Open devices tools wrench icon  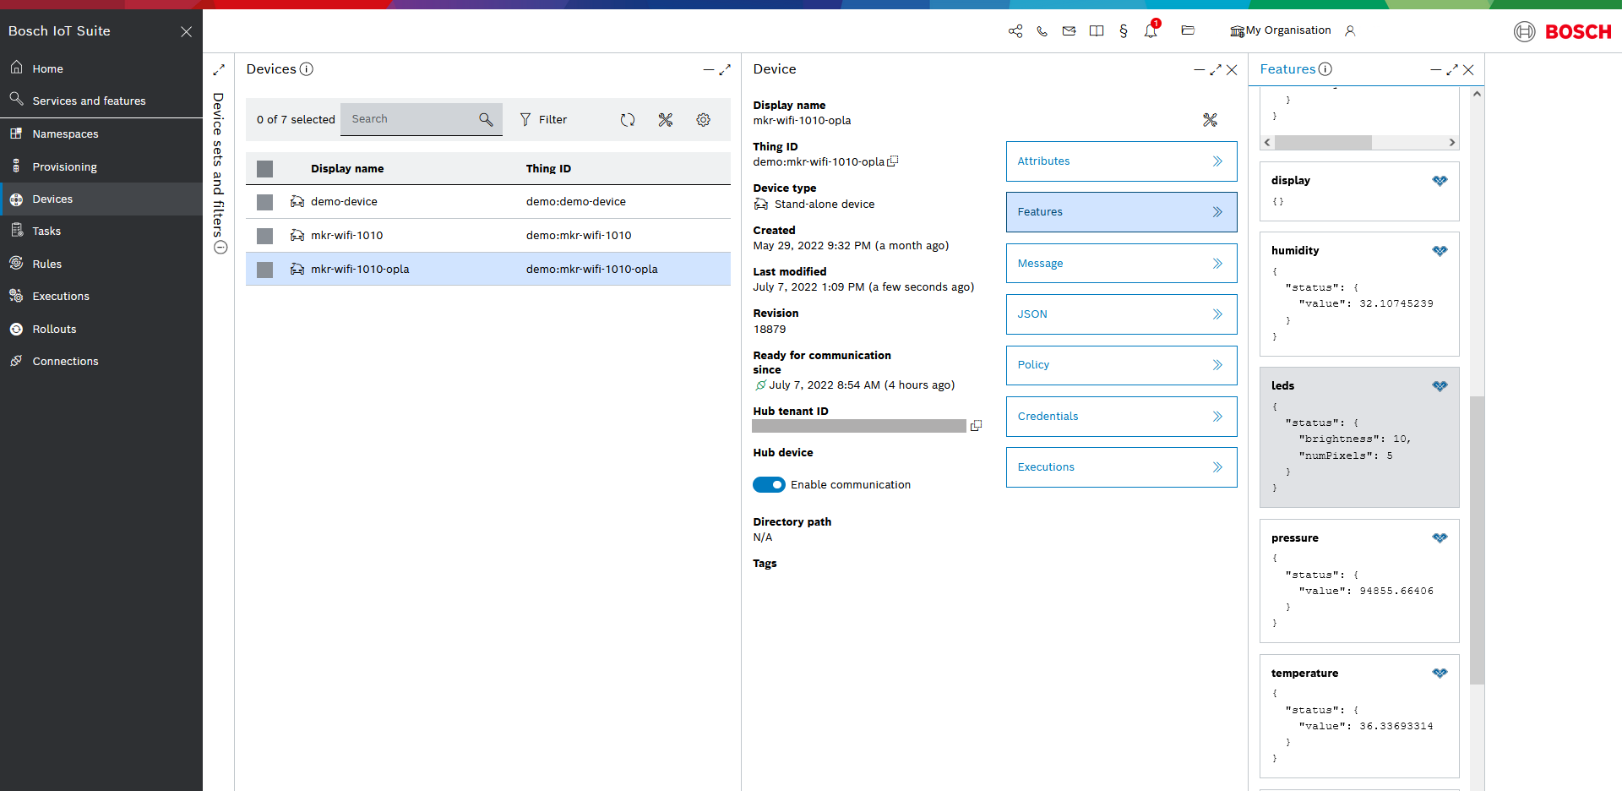[666, 120]
